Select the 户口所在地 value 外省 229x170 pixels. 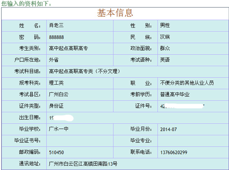pyautogui.click(x=54, y=60)
